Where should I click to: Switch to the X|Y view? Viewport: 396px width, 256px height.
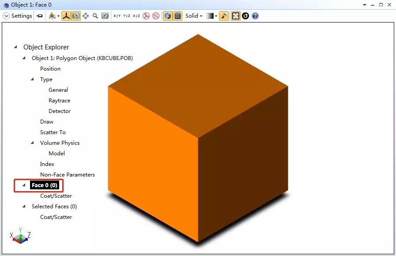[x=117, y=16]
